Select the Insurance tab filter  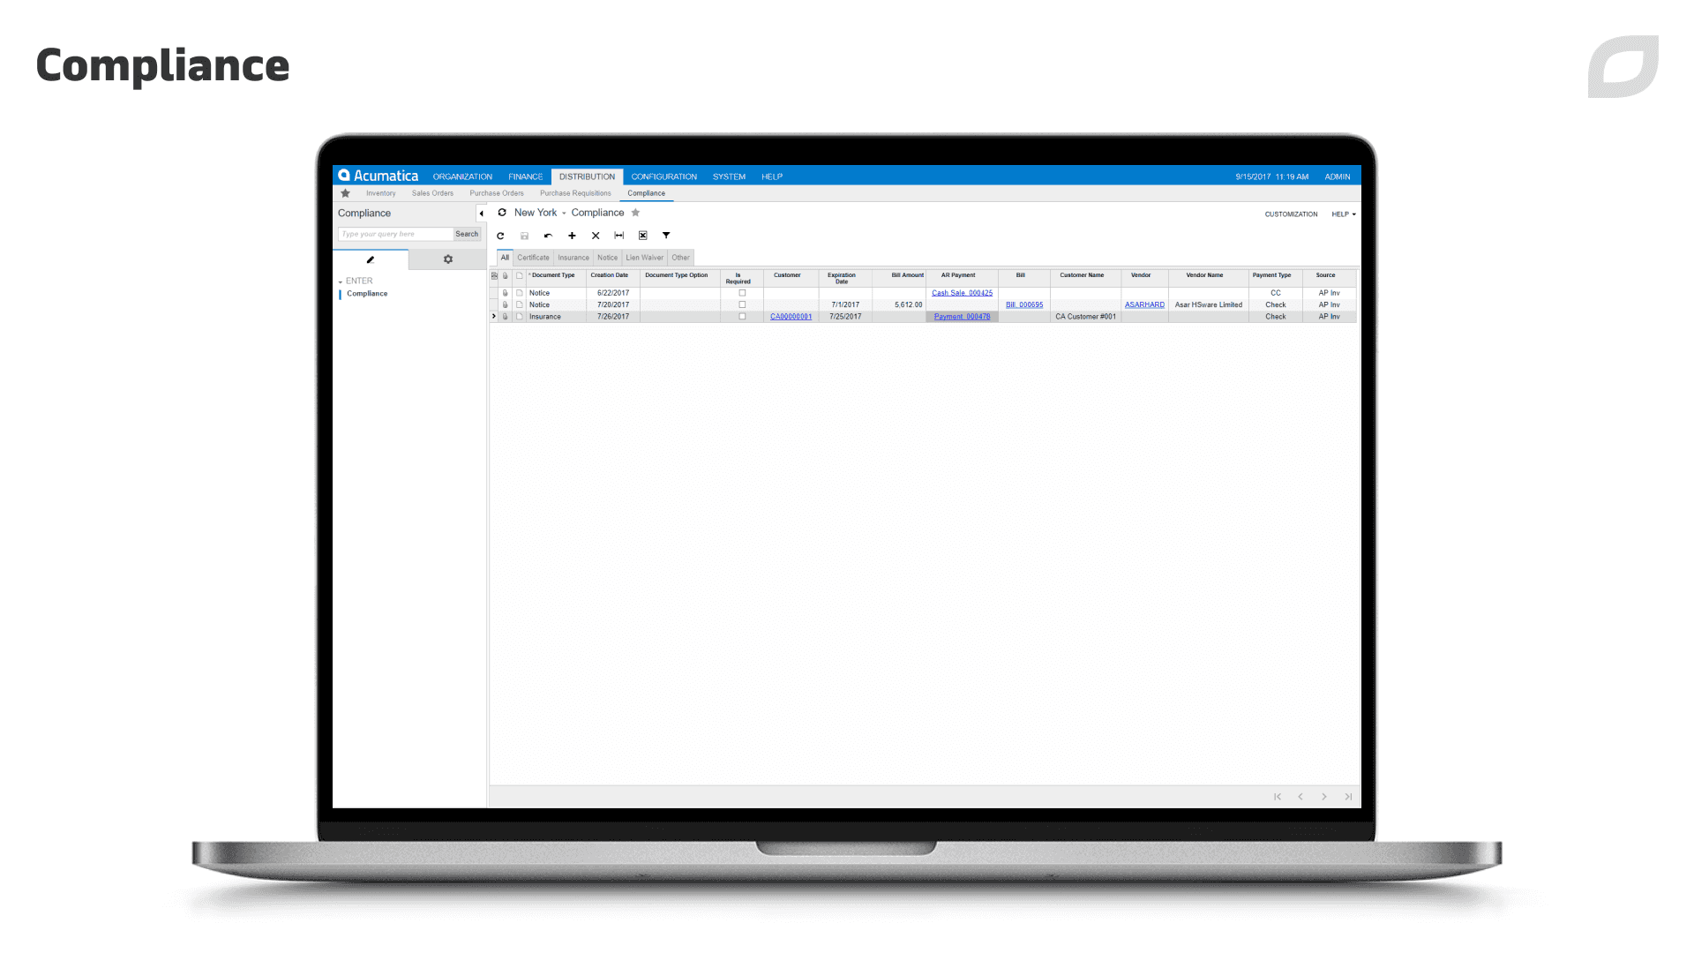coord(573,256)
